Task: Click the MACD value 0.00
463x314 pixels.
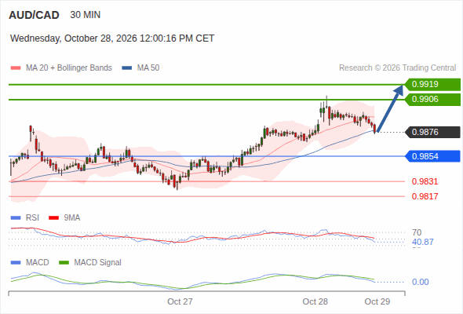Action: (421, 282)
